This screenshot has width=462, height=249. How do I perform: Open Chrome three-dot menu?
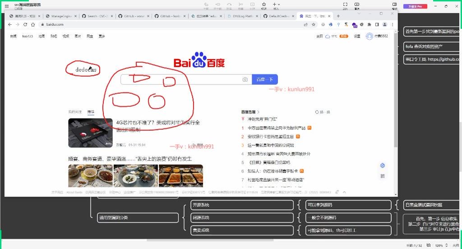(x=393, y=25)
